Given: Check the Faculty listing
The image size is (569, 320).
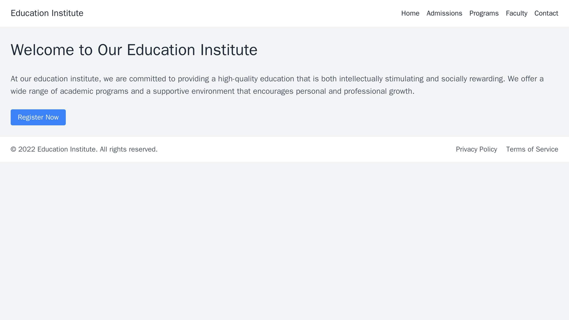Looking at the screenshot, I should coord(516,13).
